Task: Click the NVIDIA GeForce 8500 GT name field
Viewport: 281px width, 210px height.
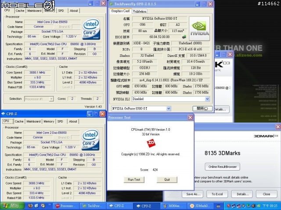Action: click(159, 18)
